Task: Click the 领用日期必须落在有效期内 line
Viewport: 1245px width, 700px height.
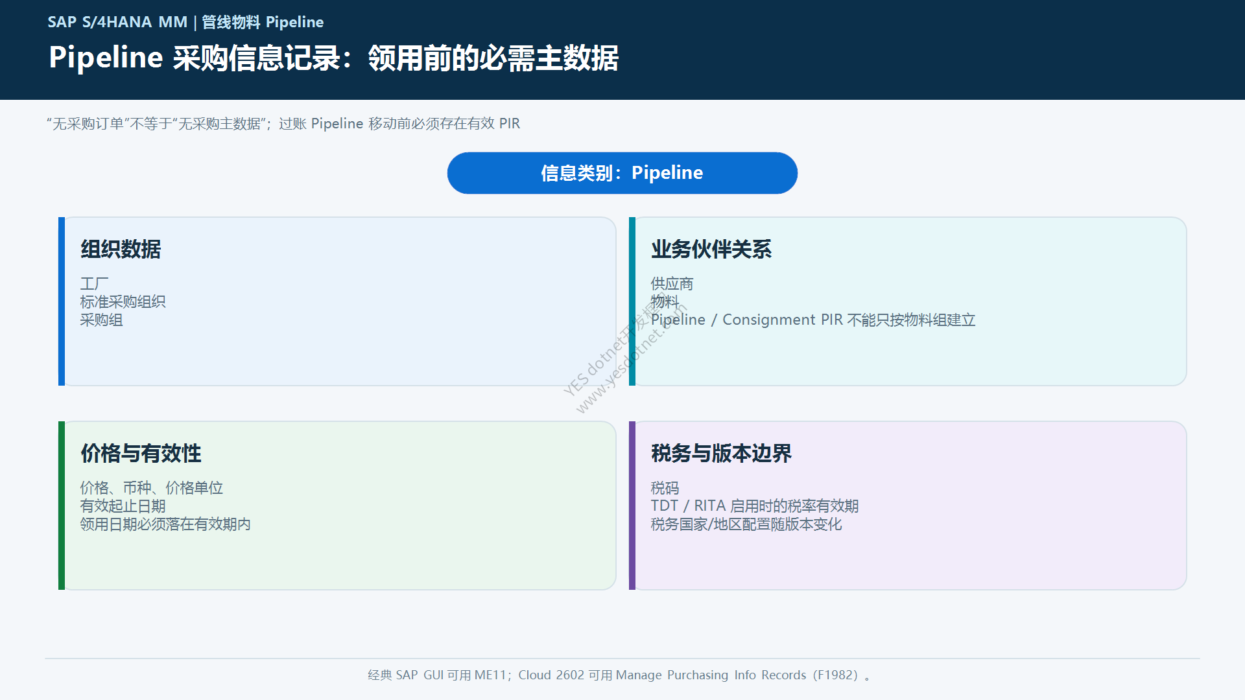Action: [165, 524]
